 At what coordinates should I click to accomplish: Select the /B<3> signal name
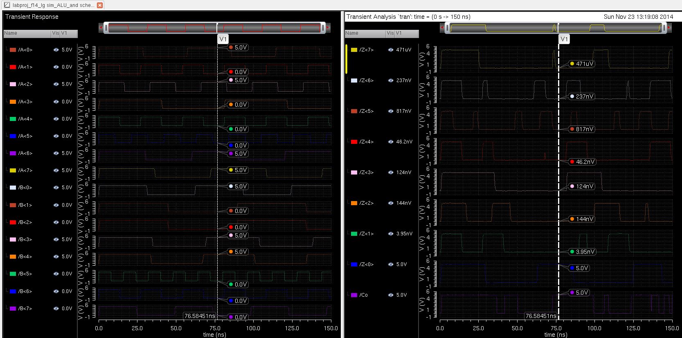[x=25, y=240]
